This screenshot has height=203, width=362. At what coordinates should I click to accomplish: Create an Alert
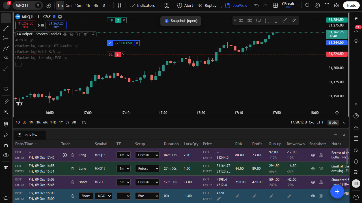(x=185, y=5)
